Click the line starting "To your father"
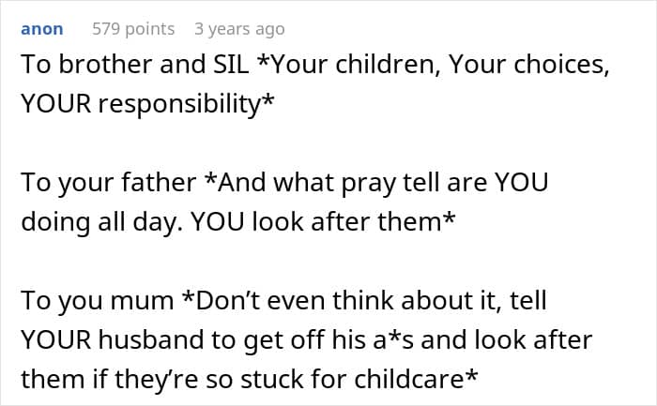This screenshot has height=406, width=657. (x=283, y=183)
